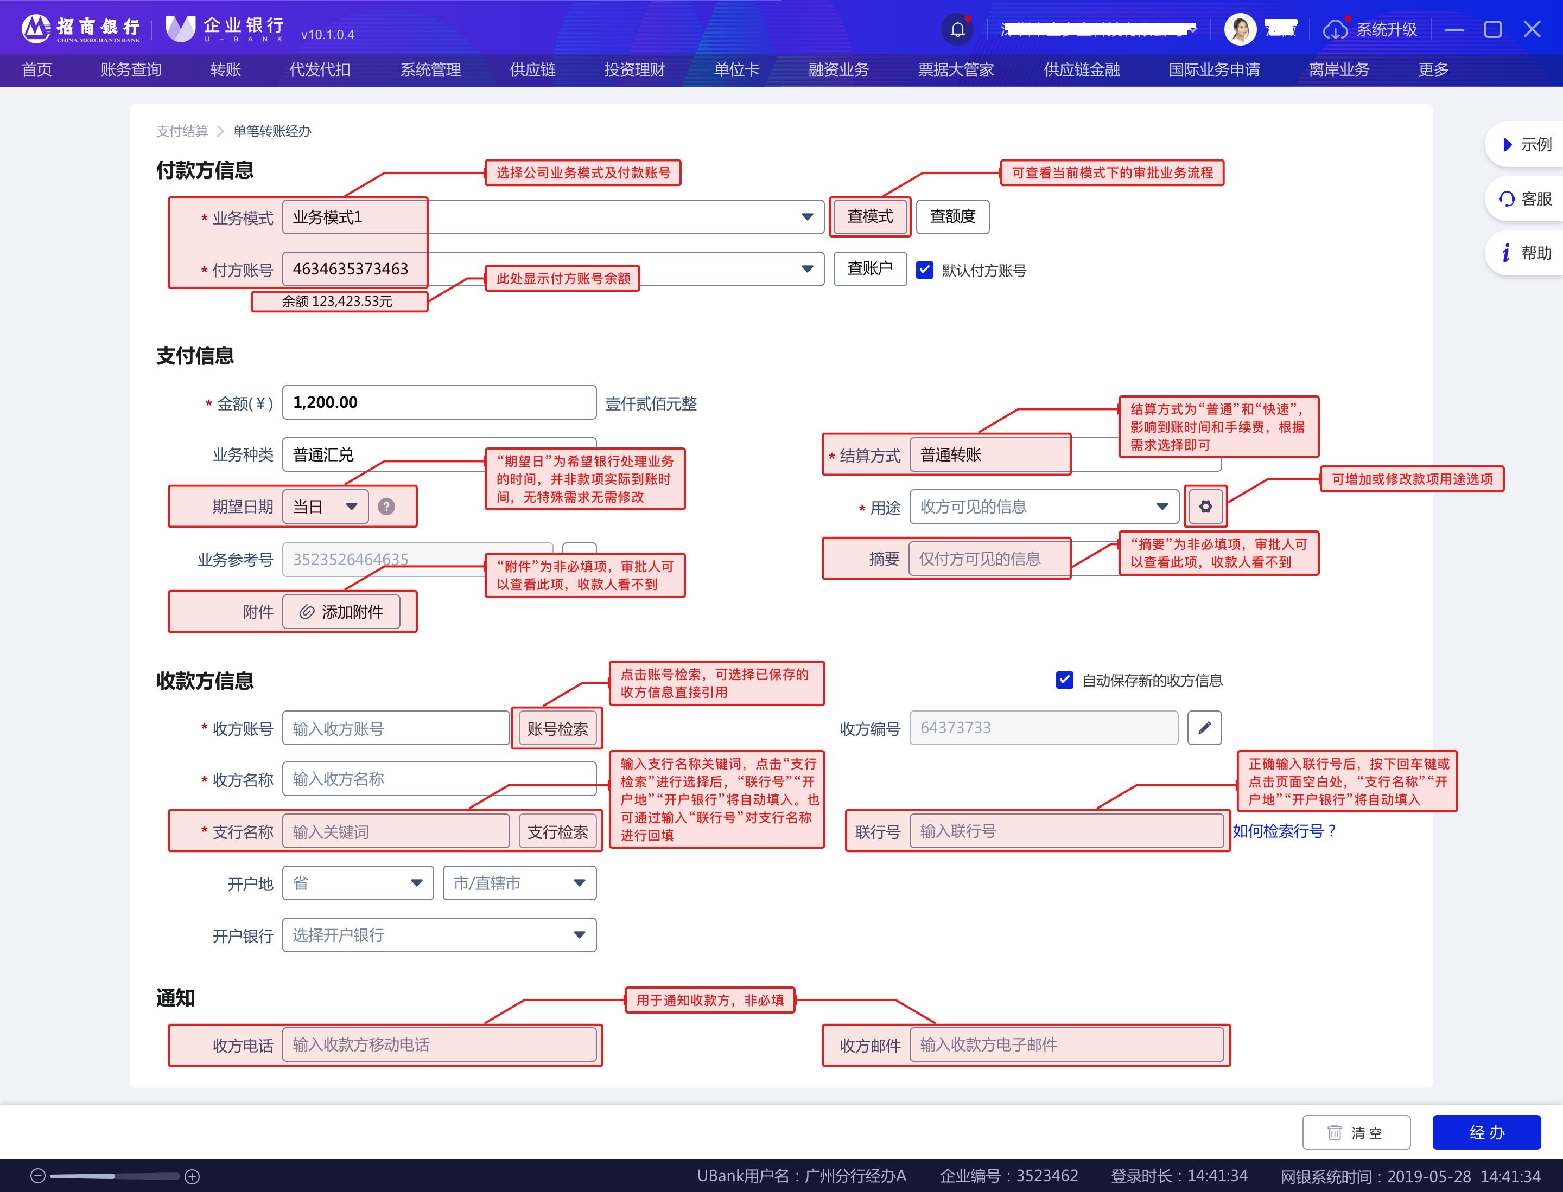The height and width of the screenshot is (1192, 1563).
Task: Click the zoom-out minus icon in status bar
Action: click(39, 1176)
